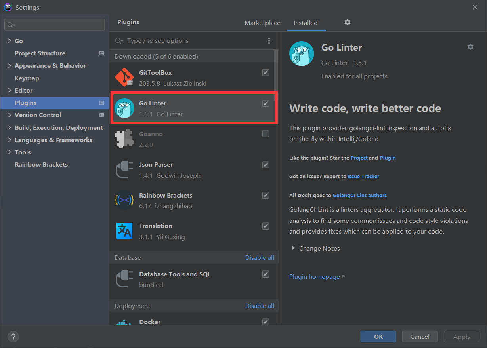This screenshot has height=348, width=487.
Task: Expand the Version Control section
Action: coord(10,115)
